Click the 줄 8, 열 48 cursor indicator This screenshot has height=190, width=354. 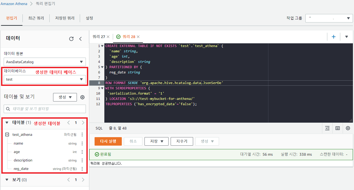click(118, 128)
